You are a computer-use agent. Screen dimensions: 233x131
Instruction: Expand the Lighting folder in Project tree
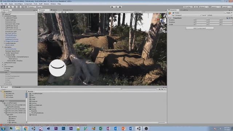pos(8,122)
